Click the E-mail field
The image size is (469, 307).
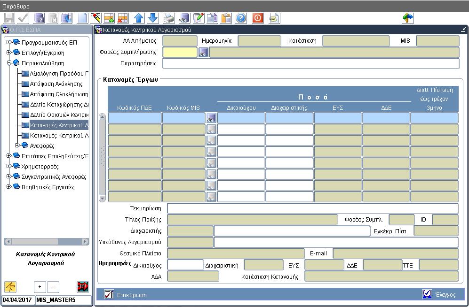tap(396, 253)
